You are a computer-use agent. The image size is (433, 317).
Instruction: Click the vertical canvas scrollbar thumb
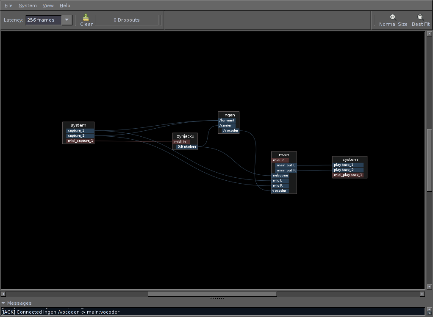click(429, 160)
